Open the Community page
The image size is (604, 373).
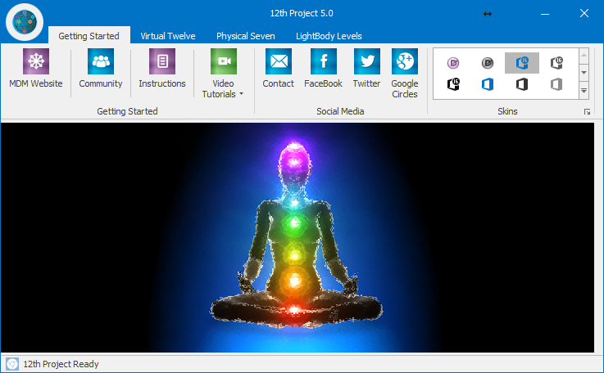click(x=101, y=70)
